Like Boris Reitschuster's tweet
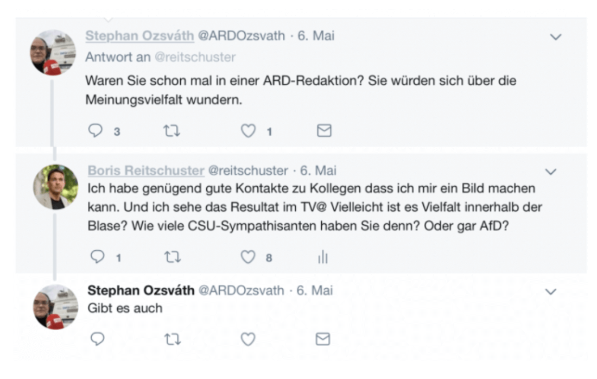Screen dimensions: 597x379 click(x=248, y=257)
